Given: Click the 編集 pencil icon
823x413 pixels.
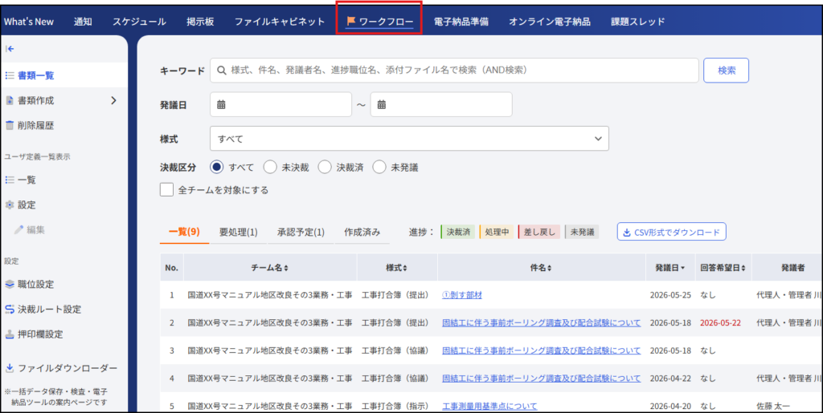Looking at the screenshot, I should click(19, 230).
